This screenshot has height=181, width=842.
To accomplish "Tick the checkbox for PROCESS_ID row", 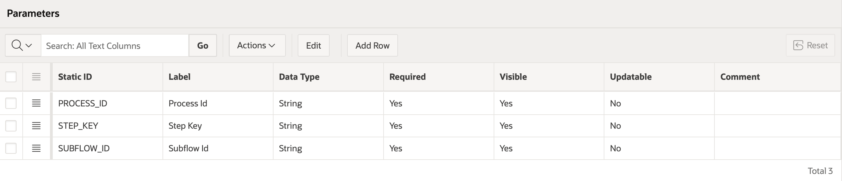I will click(11, 103).
